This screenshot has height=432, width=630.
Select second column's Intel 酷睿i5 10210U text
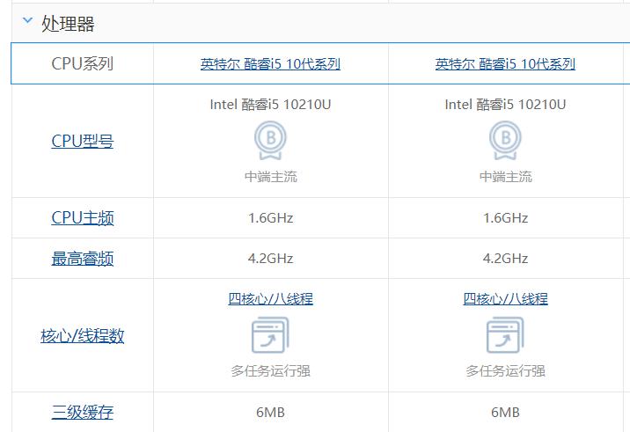[505, 105]
